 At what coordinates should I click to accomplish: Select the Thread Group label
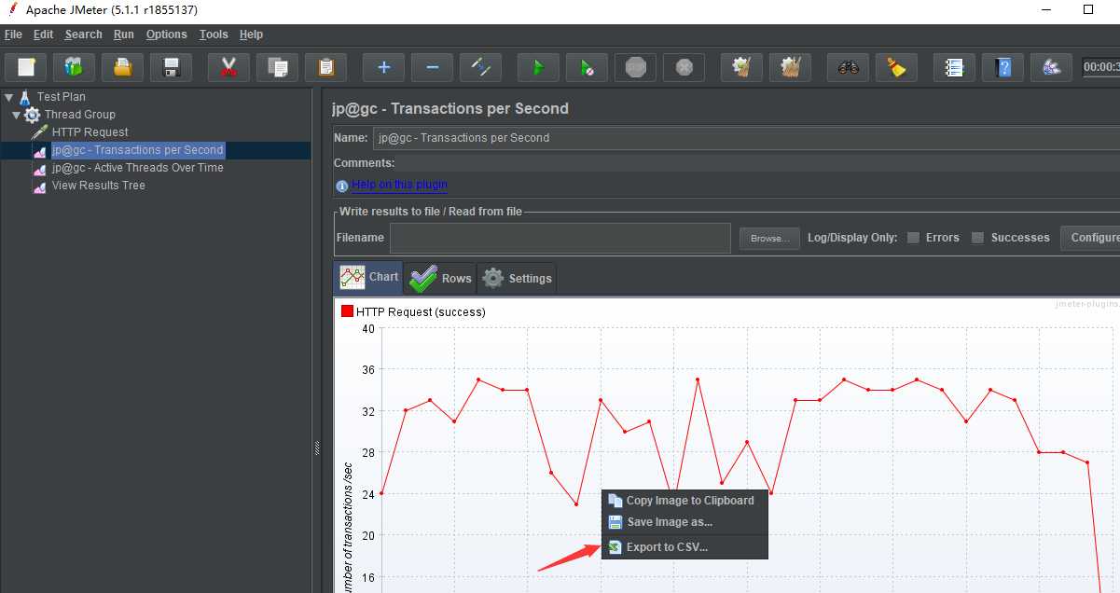[80, 115]
